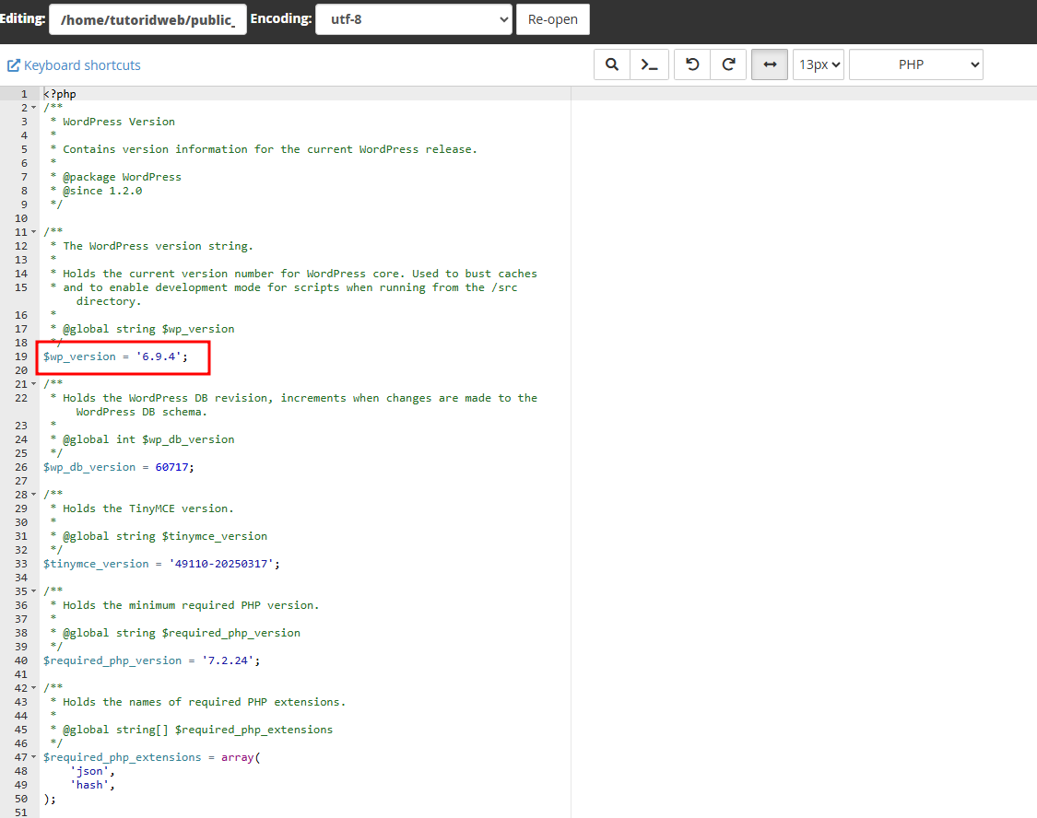The width and height of the screenshot is (1037, 818).
Task: Collapse the comment fold at line 11
Action: (x=34, y=232)
